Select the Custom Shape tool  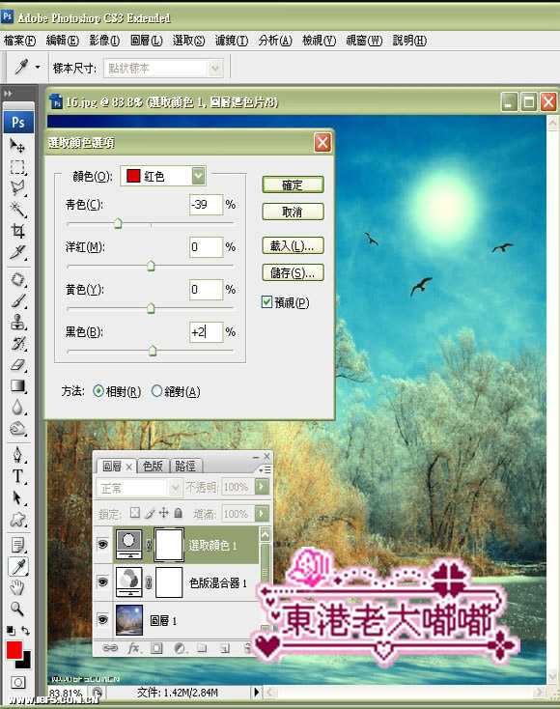(x=17, y=520)
